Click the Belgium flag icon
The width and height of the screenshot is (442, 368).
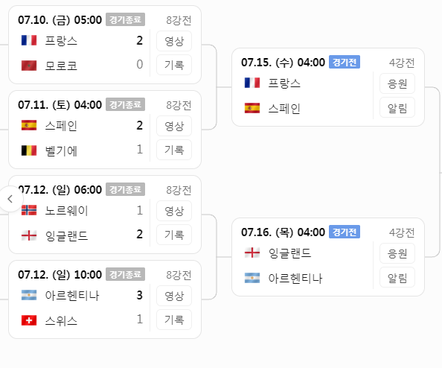click(x=29, y=150)
